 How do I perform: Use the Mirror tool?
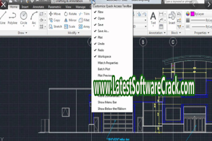pyautogui.click(x=70, y=20)
